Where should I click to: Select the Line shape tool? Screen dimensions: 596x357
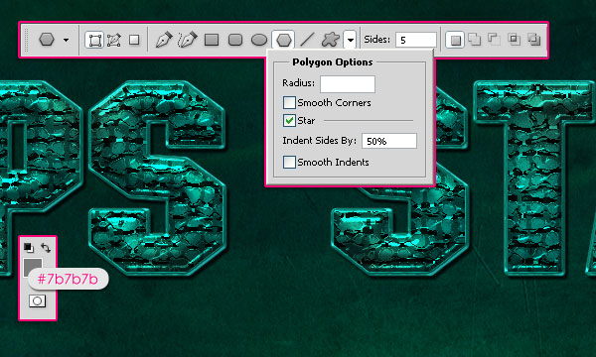pos(307,40)
